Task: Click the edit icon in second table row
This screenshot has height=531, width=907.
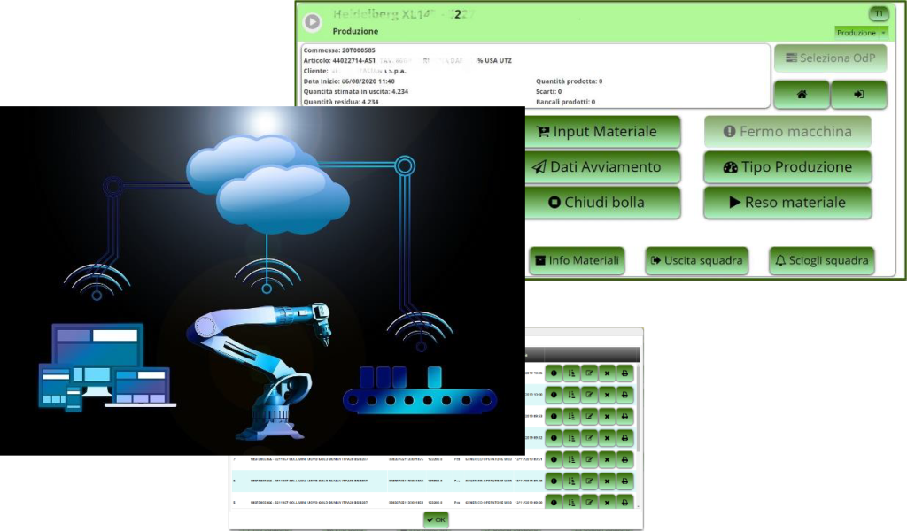Action: [x=589, y=395]
